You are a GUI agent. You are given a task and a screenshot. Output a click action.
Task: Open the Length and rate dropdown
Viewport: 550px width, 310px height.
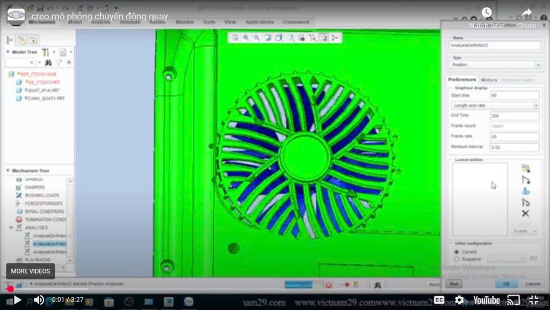(495, 106)
